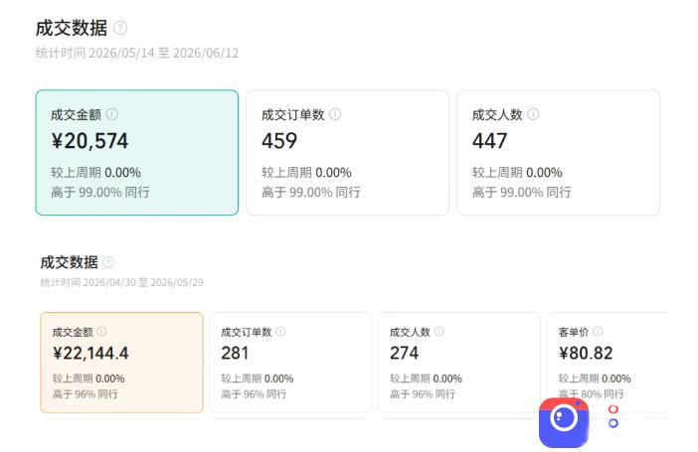This screenshot has width=698, height=452.
Task: Open info icon next to 成交订单数 281
Action: [281, 331]
